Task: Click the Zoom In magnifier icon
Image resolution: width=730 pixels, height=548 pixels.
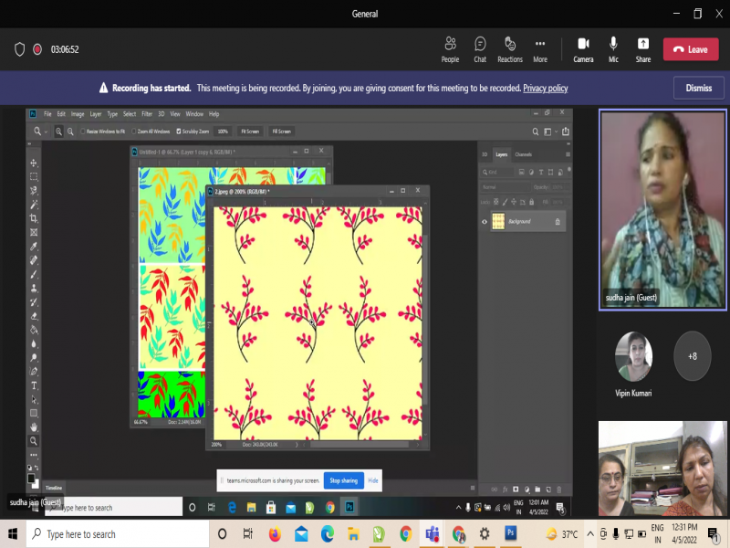Action: coord(59,132)
